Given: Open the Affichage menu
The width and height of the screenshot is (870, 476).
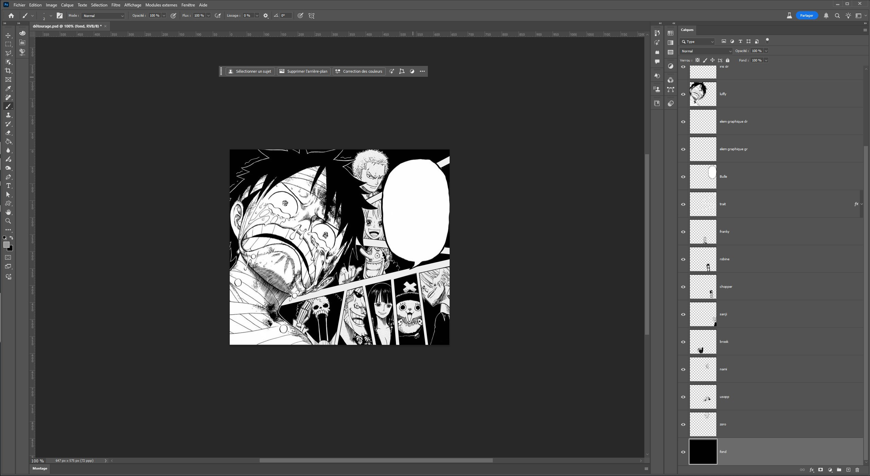Looking at the screenshot, I should (x=133, y=5).
